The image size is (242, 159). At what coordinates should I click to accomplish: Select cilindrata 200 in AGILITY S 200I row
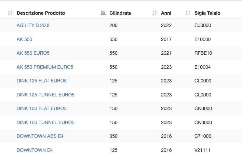pyautogui.click(x=113, y=25)
